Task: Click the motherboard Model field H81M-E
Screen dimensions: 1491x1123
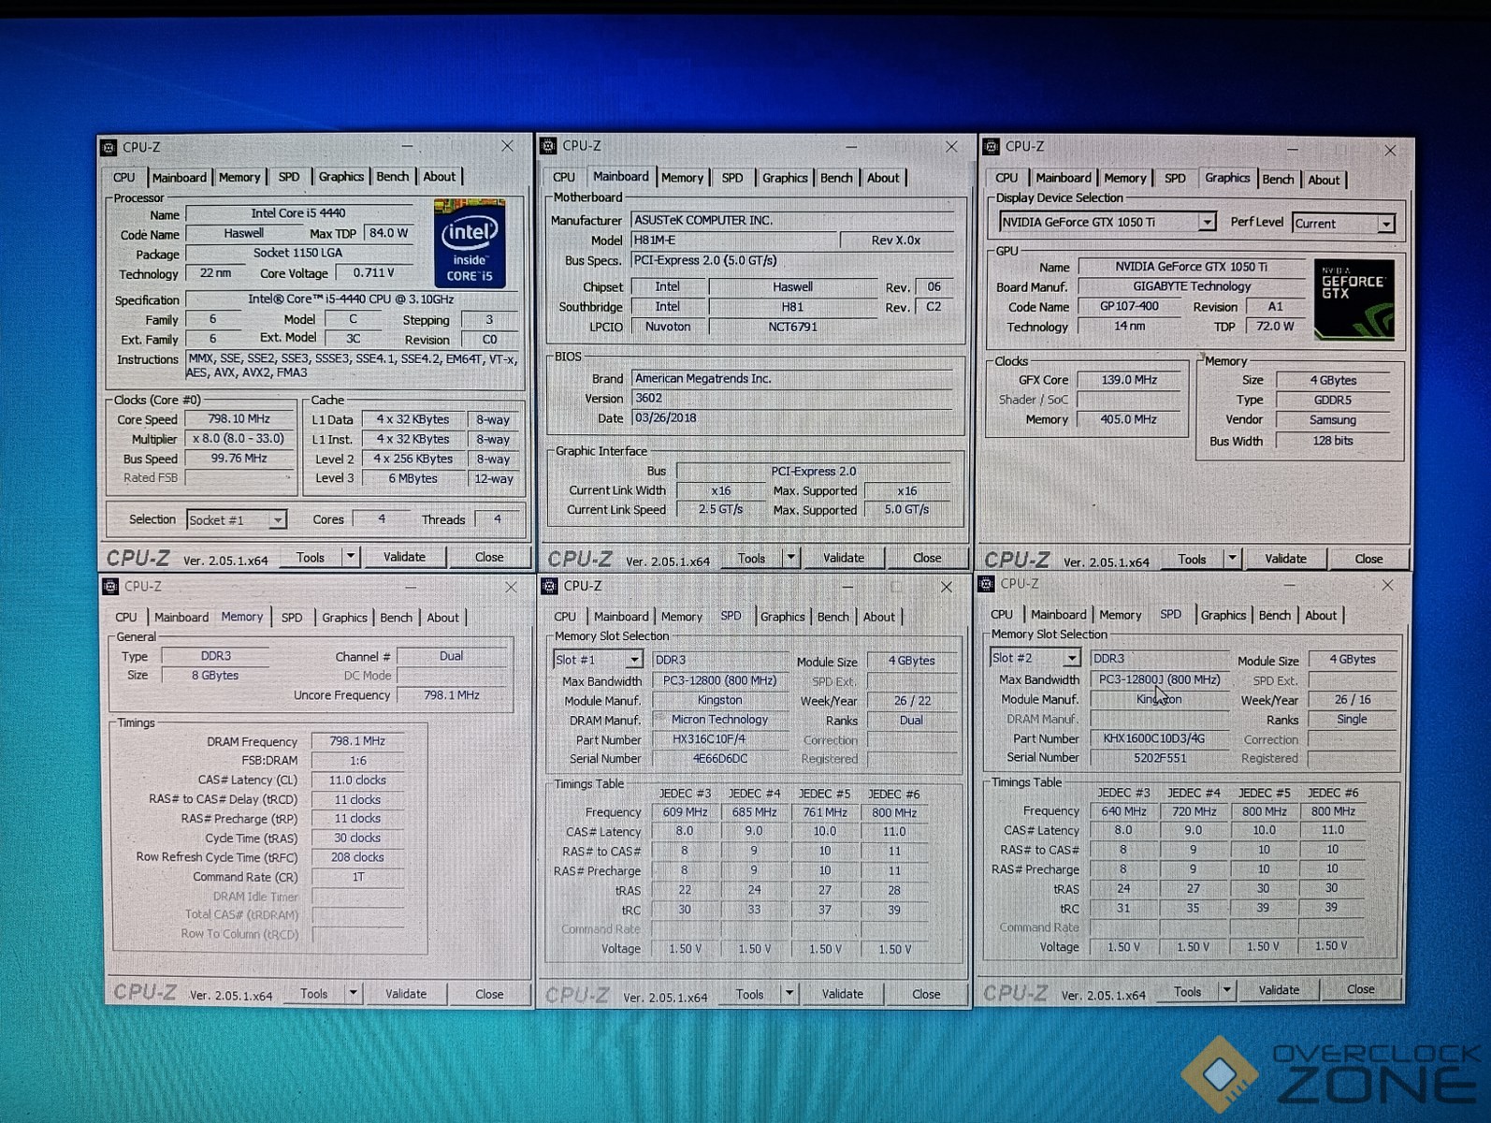Action: click(732, 241)
